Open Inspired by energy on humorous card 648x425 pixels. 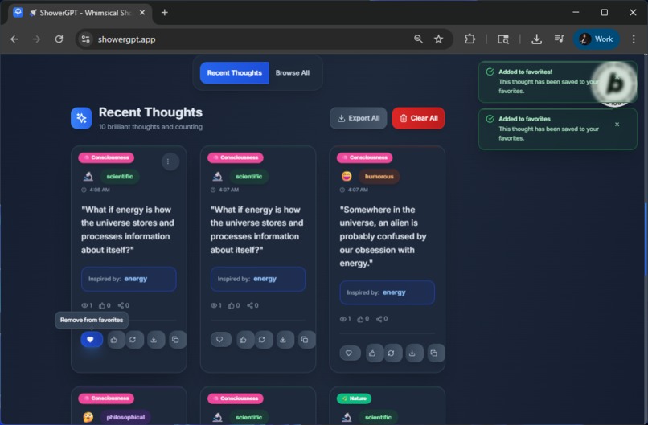coord(388,292)
